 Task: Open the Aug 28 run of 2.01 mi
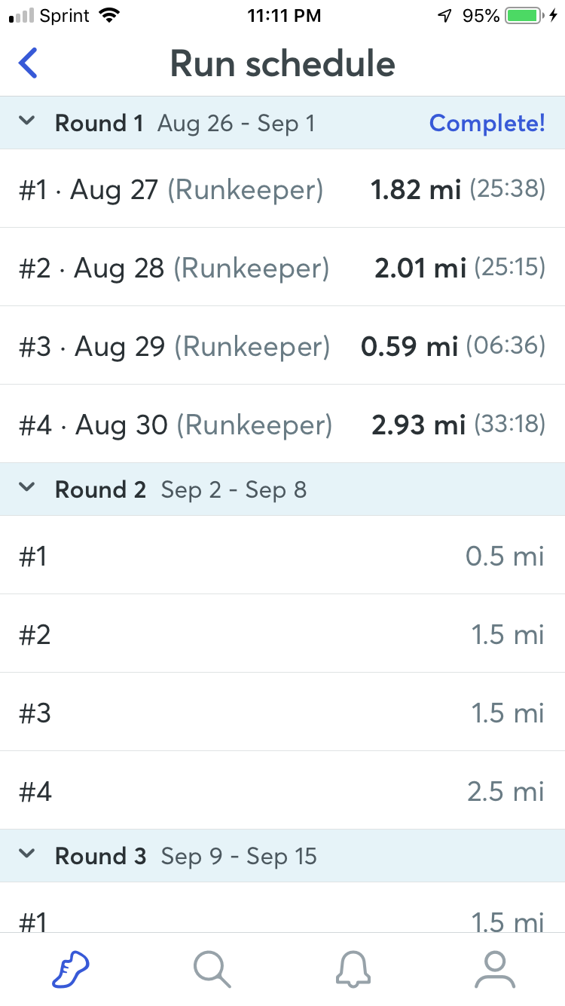pos(282,268)
